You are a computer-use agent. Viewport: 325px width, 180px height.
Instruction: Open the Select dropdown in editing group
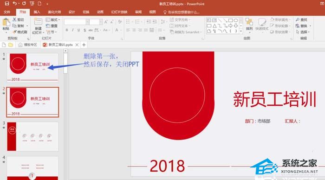pyautogui.click(x=303, y=32)
